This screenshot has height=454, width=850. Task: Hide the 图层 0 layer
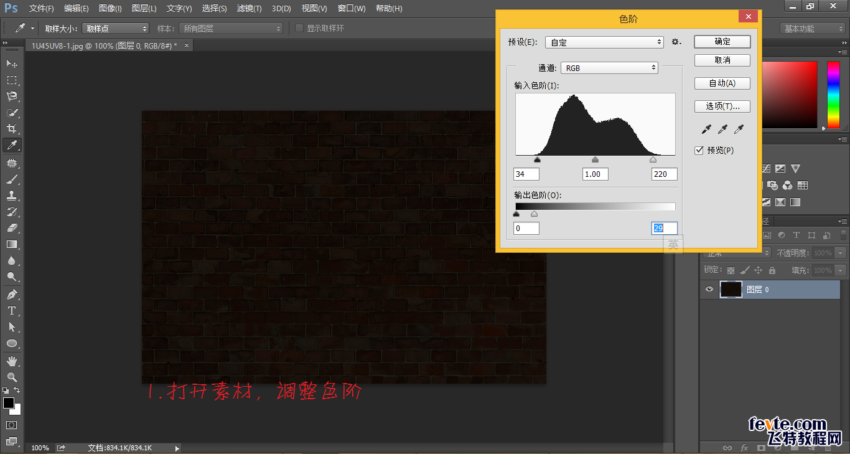tap(709, 289)
